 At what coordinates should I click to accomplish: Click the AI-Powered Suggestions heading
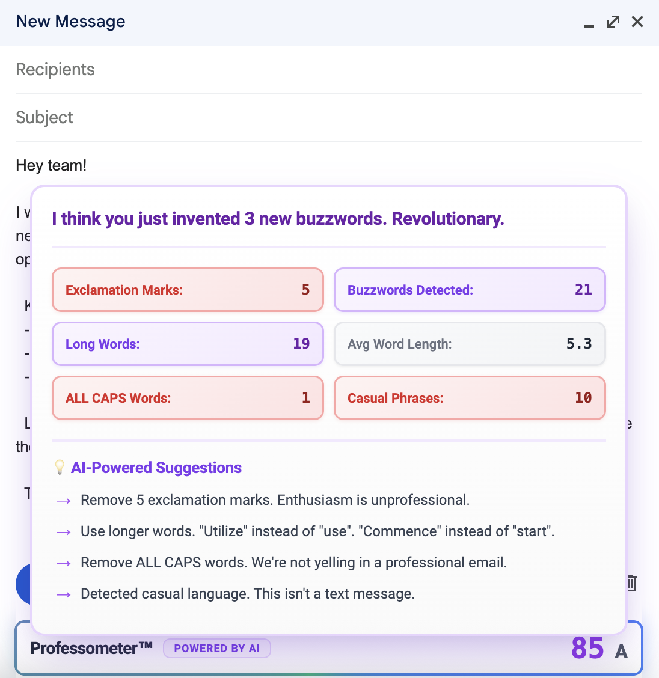pos(156,468)
